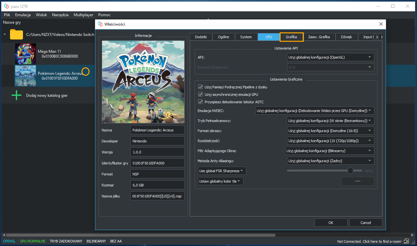
Task: Open the Metoda Anty-Aliasingu dropdown
Action: pyautogui.click(x=330, y=161)
